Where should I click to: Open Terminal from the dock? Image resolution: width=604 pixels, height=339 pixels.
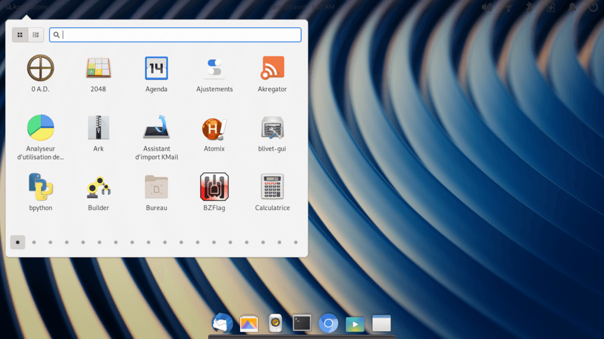tap(301, 323)
